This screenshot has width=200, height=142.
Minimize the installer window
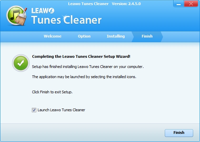pos(179,4)
